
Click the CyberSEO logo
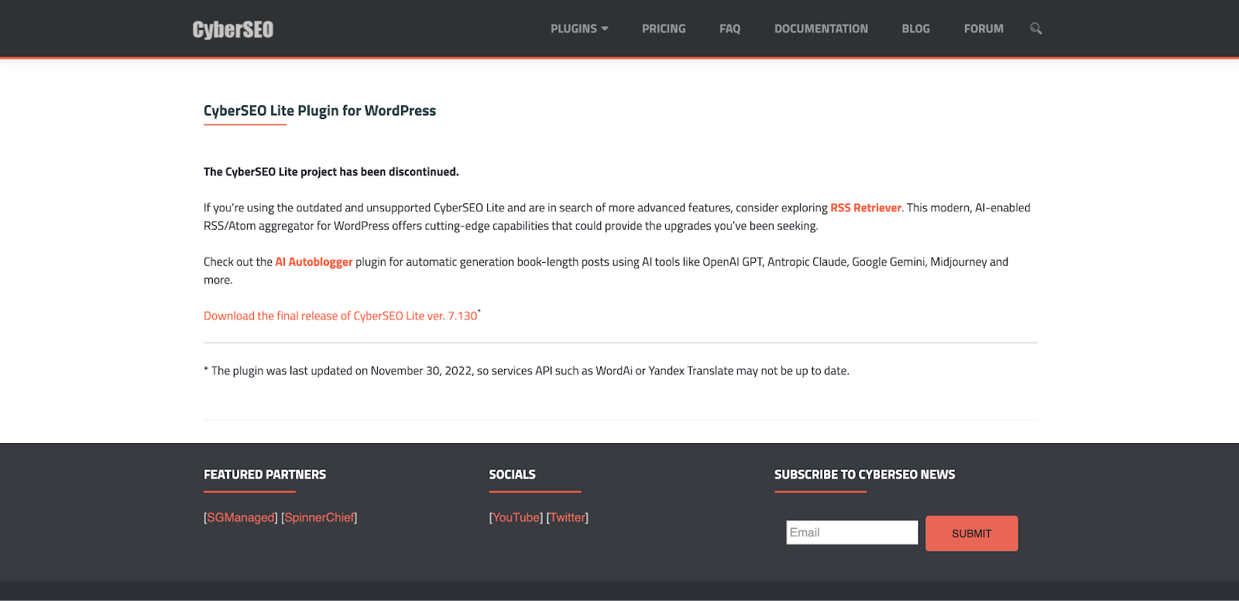232,29
